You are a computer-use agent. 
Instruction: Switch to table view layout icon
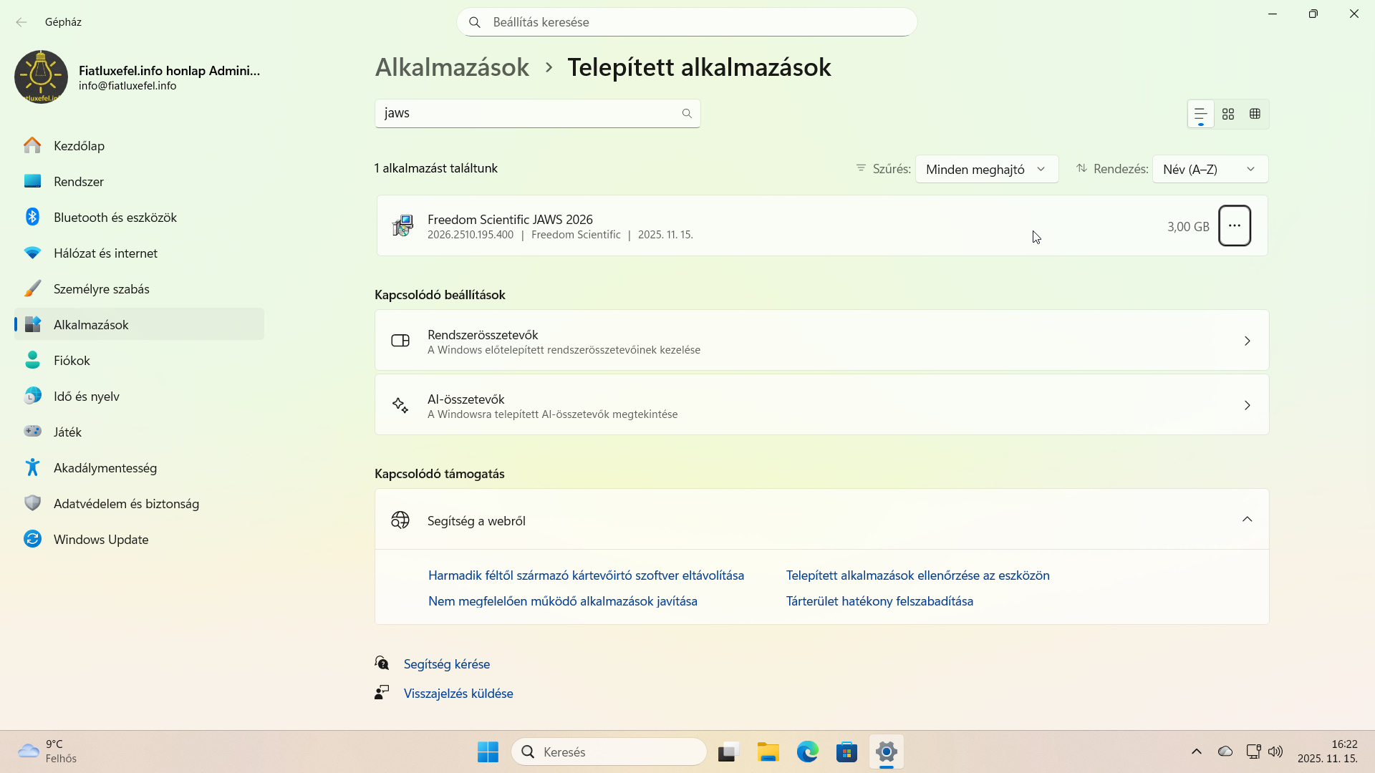click(1255, 114)
